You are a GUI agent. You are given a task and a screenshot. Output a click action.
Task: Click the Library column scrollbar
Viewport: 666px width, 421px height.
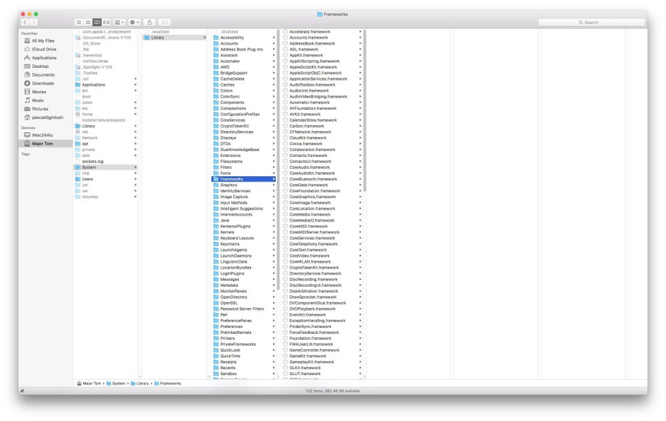tap(278, 160)
